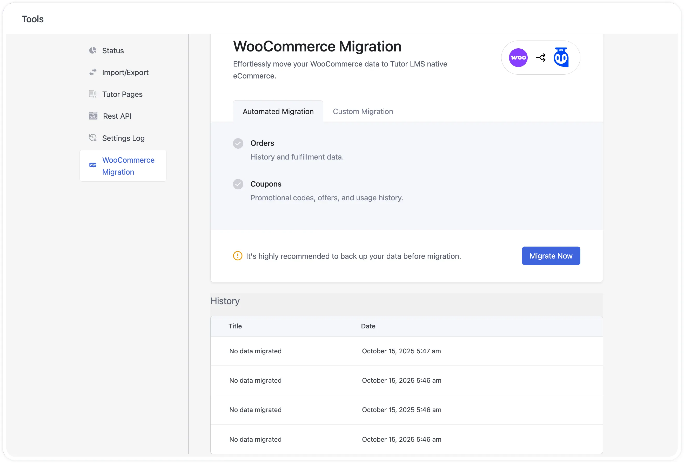Click the Tutor Pages document icon
The image size is (684, 463).
(93, 94)
